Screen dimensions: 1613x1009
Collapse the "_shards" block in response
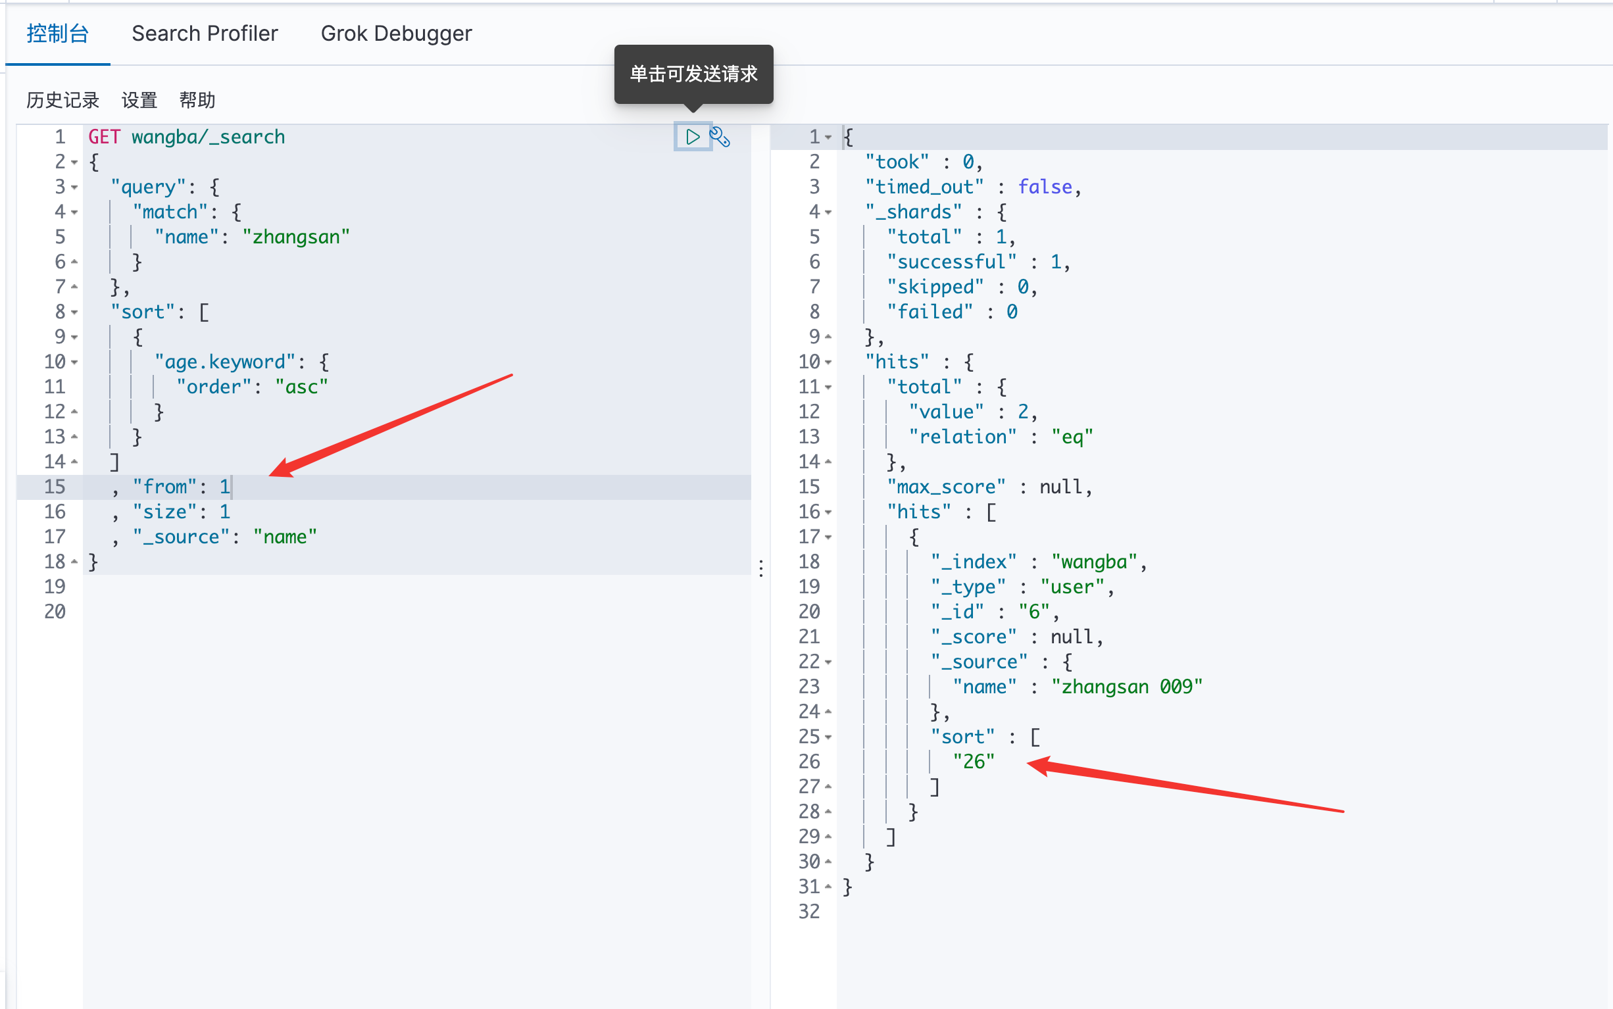click(x=828, y=212)
